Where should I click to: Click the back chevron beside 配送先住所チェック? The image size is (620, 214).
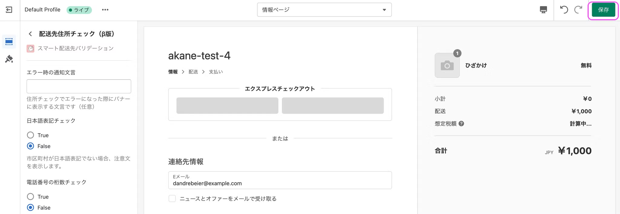tap(30, 34)
